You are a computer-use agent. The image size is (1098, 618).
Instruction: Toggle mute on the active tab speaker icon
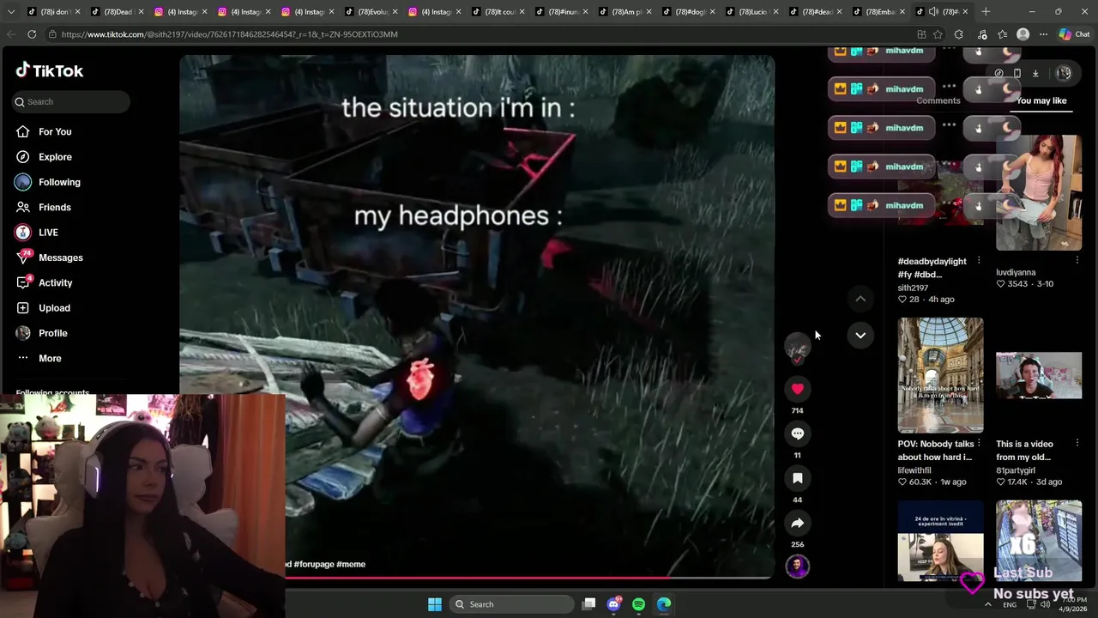click(934, 12)
